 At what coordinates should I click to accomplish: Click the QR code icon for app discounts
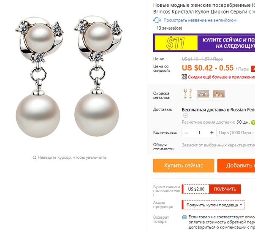click(184, 77)
